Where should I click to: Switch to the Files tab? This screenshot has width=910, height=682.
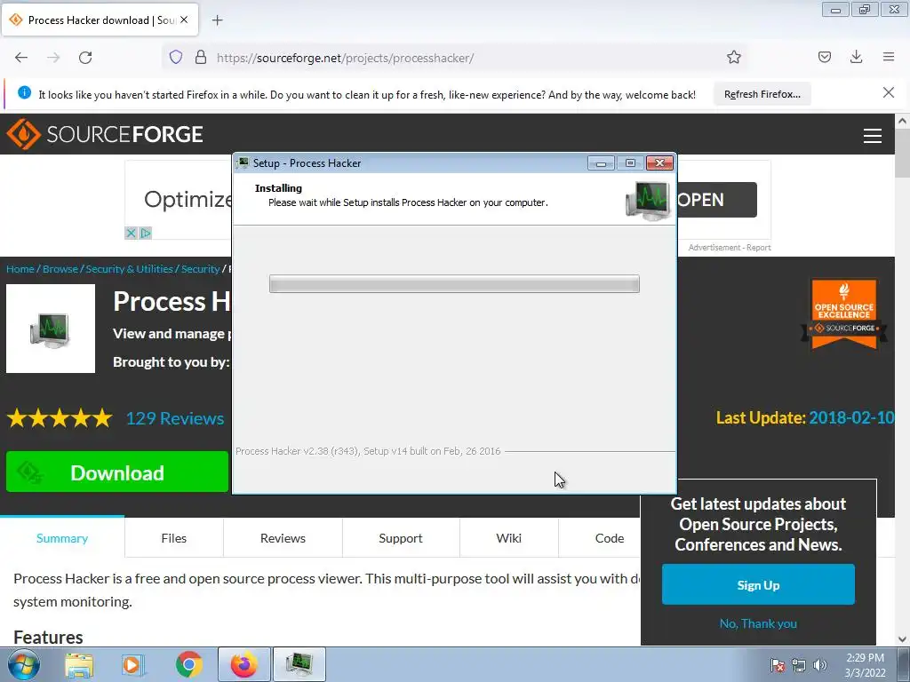click(173, 538)
